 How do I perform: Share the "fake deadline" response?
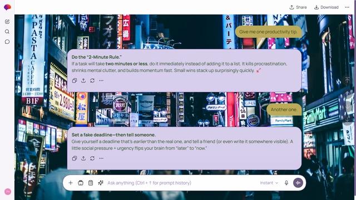pyautogui.click(x=83, y=158)
